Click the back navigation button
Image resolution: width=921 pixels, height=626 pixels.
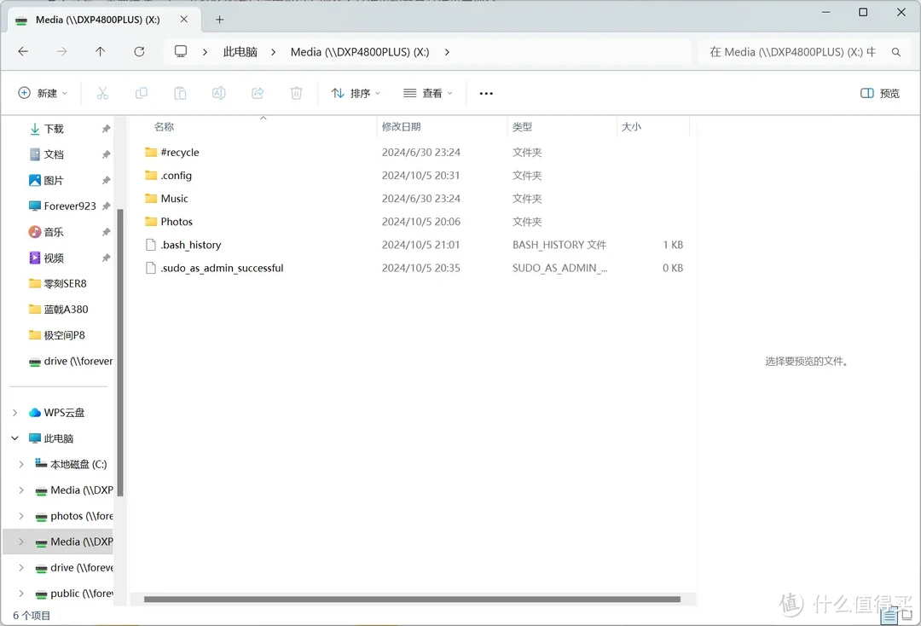tap(23, 51)
